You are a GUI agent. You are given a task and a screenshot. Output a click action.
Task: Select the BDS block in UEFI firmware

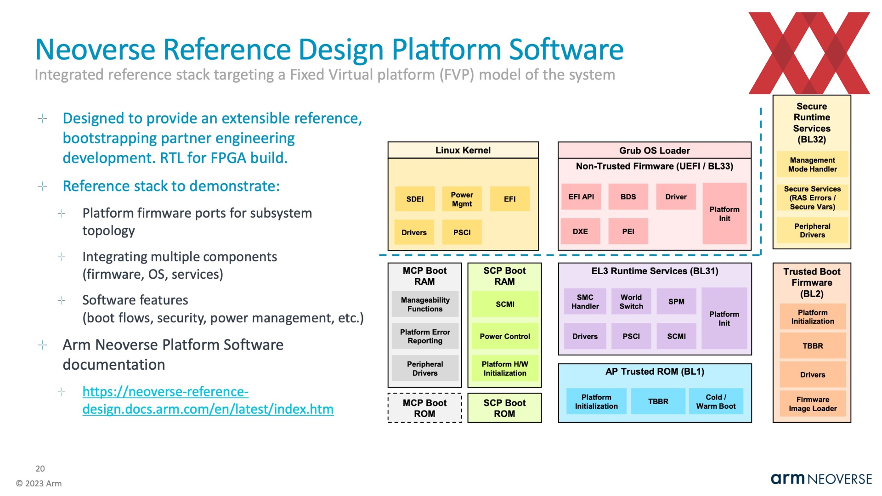(628, 197)
